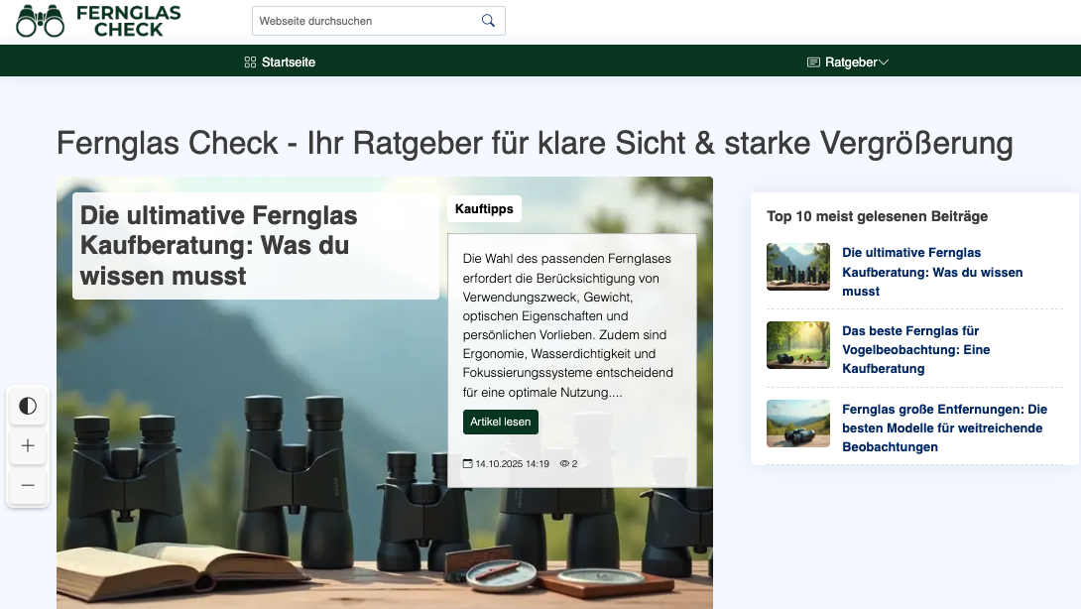
Task: Click the magnifier icon to search
Action: [487, 20]
